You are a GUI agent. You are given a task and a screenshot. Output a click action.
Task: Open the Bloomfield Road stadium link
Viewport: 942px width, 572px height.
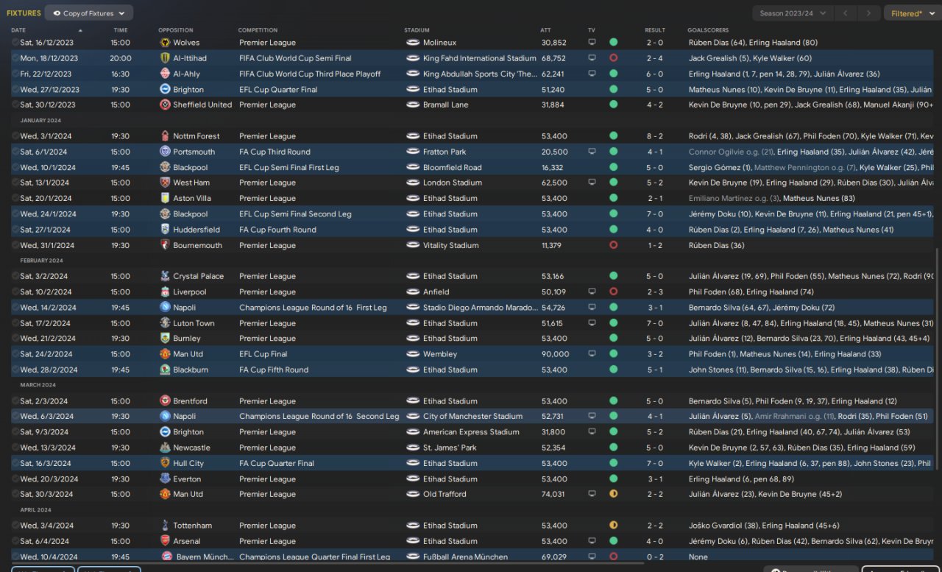click(x=452, y=167)
